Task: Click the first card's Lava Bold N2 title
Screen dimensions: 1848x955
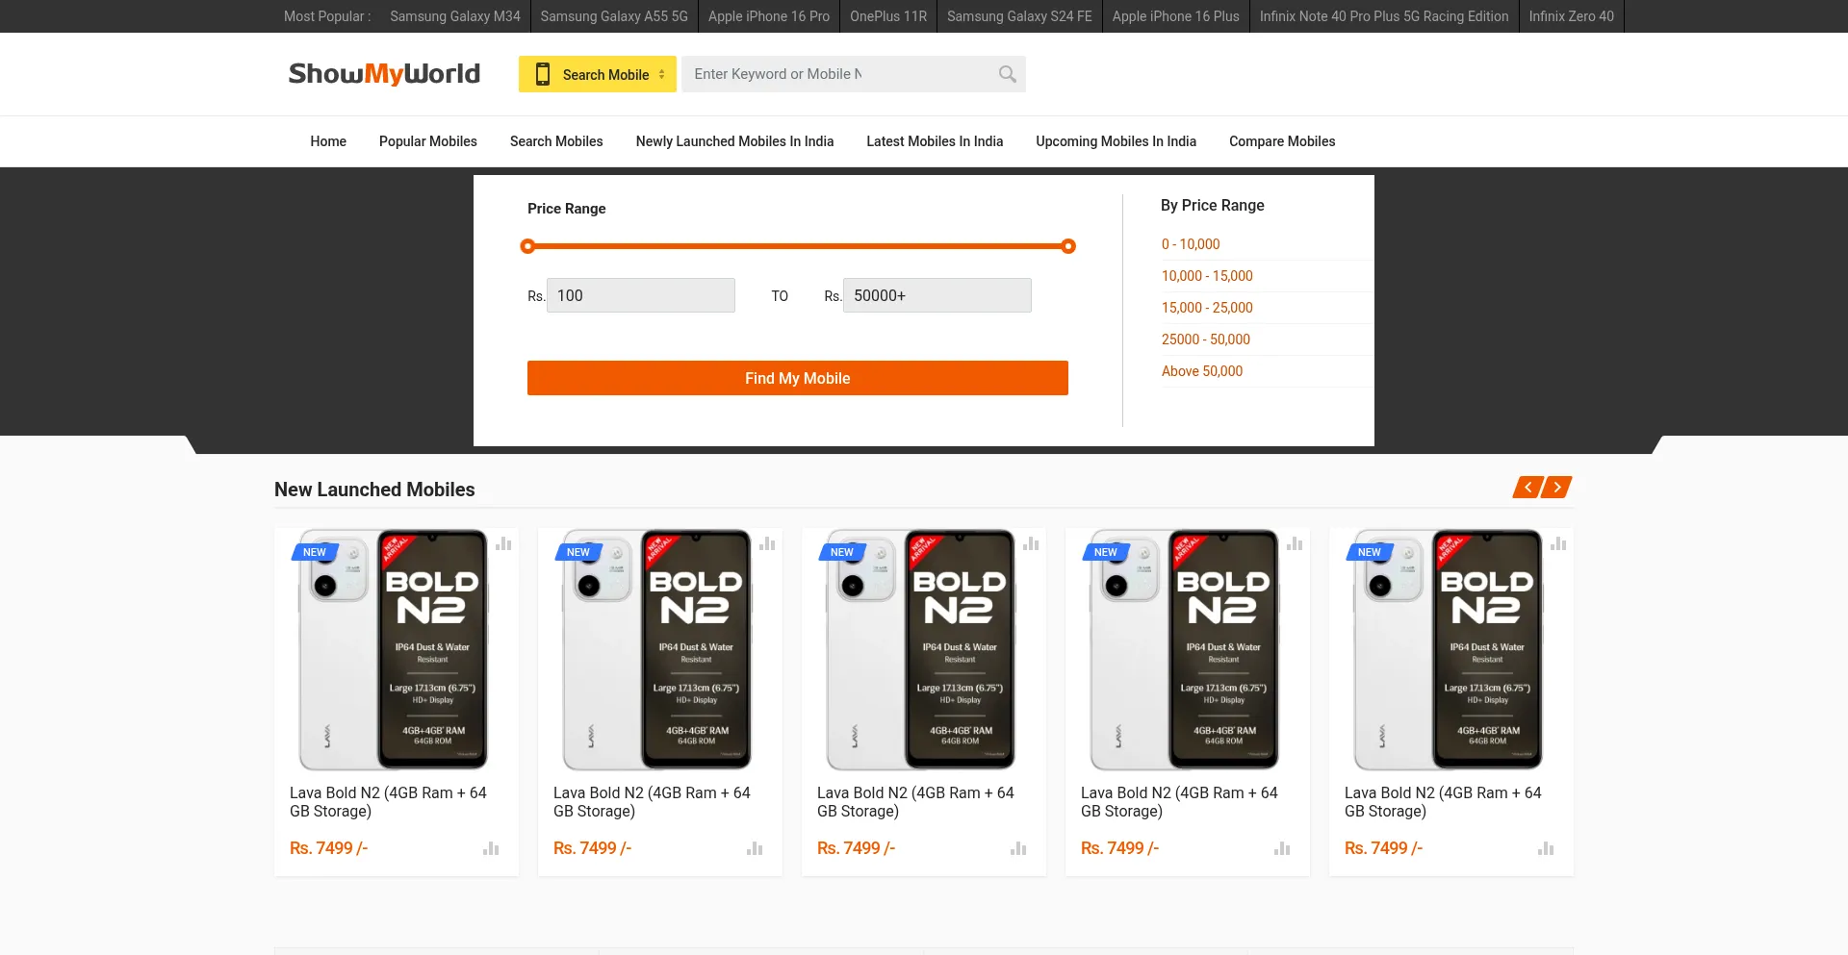Action: [388, 802]
